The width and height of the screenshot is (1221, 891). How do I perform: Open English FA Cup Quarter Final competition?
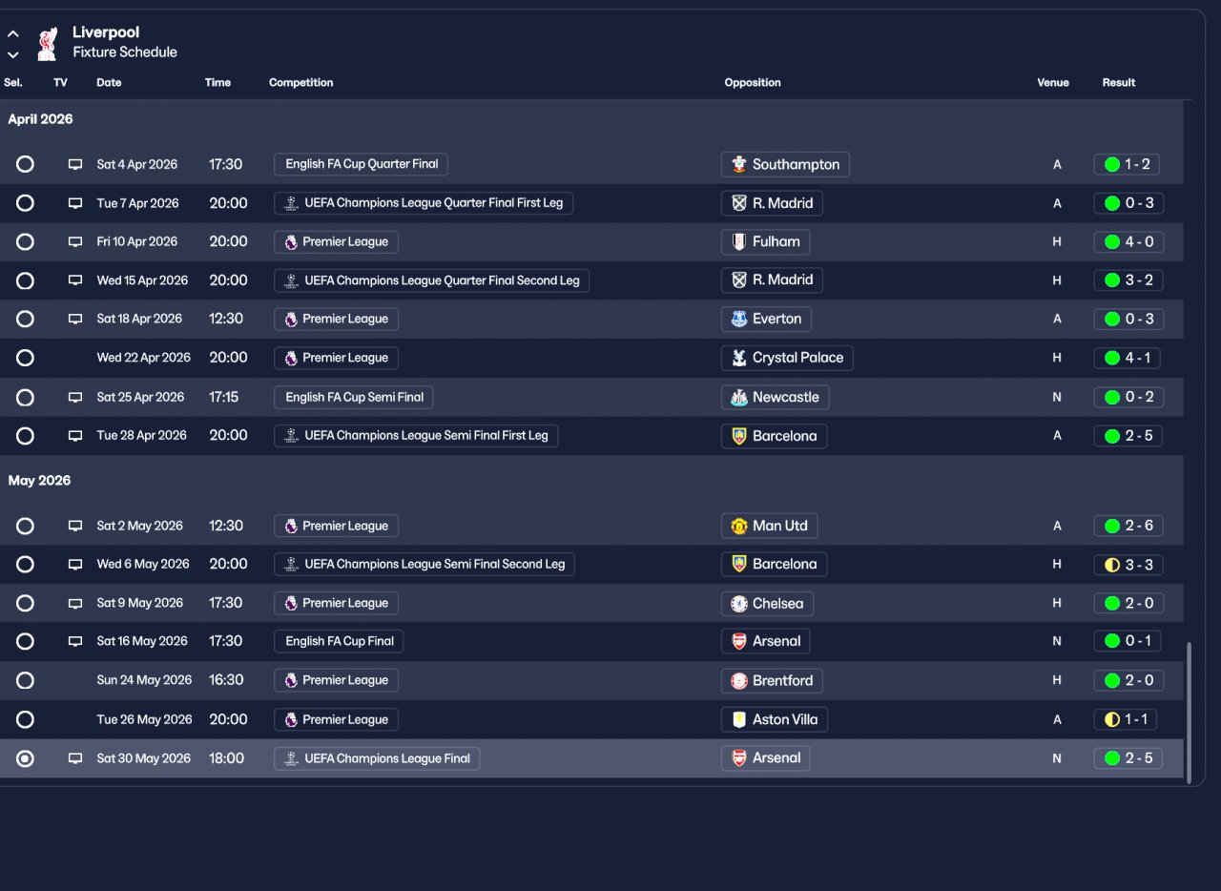tap(361, 164)
